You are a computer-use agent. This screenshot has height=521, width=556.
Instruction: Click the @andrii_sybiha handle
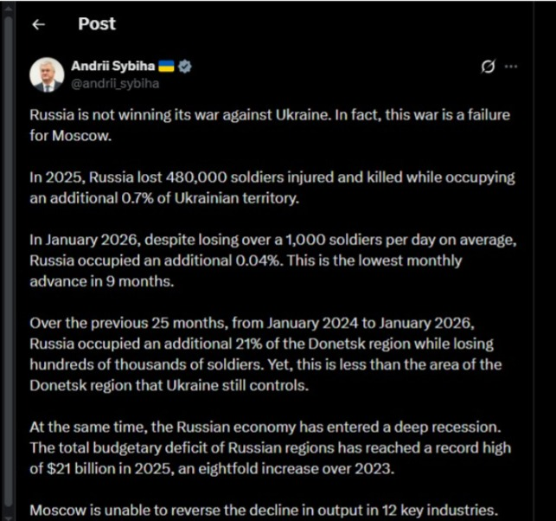tap(113, 83)
